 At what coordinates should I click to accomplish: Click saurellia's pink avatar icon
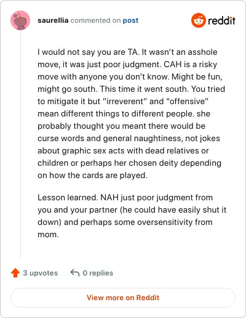[20, 20]
